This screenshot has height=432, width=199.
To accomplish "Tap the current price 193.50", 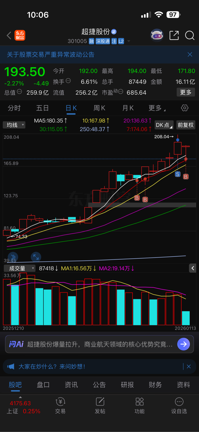I will click(x=25, y=72).
